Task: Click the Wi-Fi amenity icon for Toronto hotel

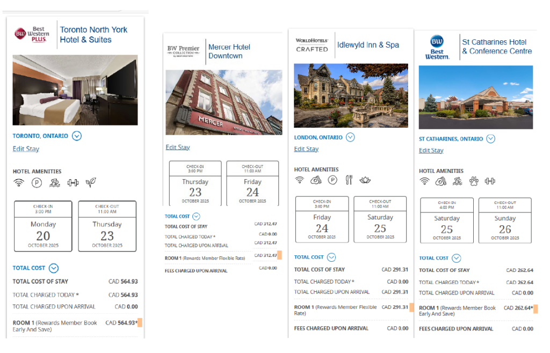Action: 19,182
